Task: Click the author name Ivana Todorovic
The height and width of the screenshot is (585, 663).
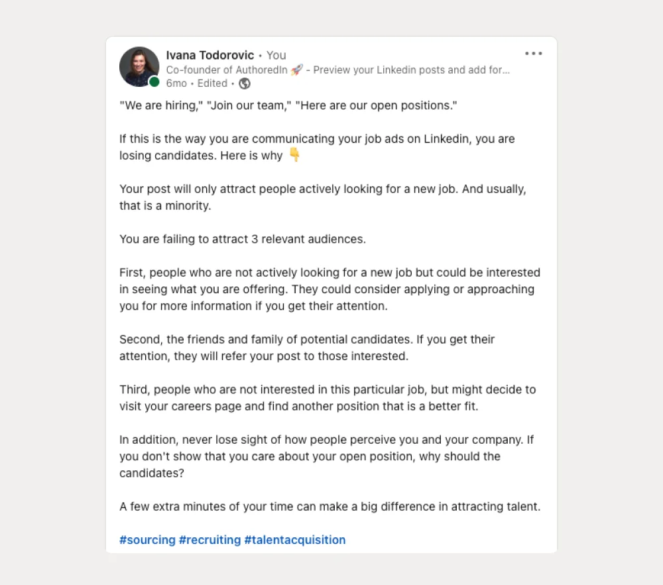Action: tap(210, 55)
